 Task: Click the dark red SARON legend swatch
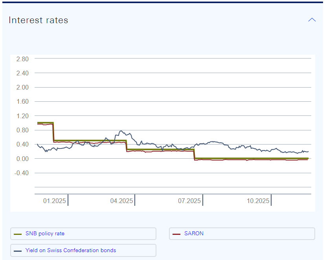(176, 234)
